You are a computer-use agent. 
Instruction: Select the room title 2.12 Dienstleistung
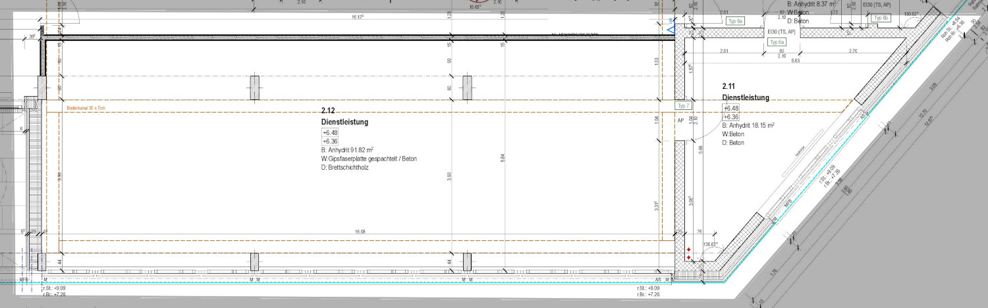(344, 117)
